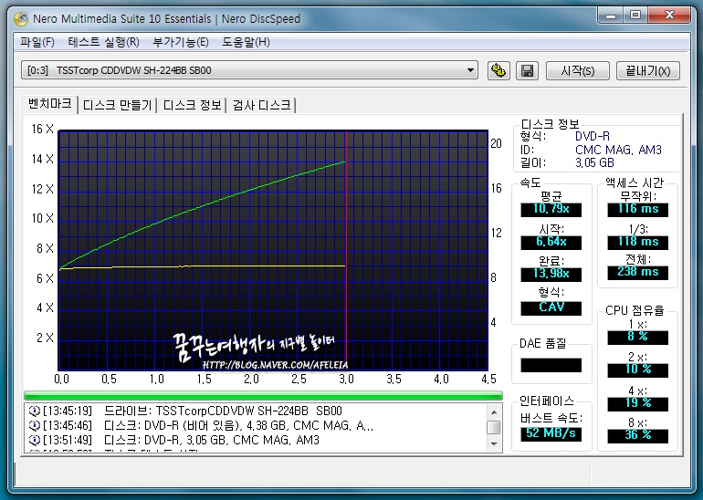Switch to the 검사 디스크 tab
Viewport: 703px width, 500px height.
262,105
